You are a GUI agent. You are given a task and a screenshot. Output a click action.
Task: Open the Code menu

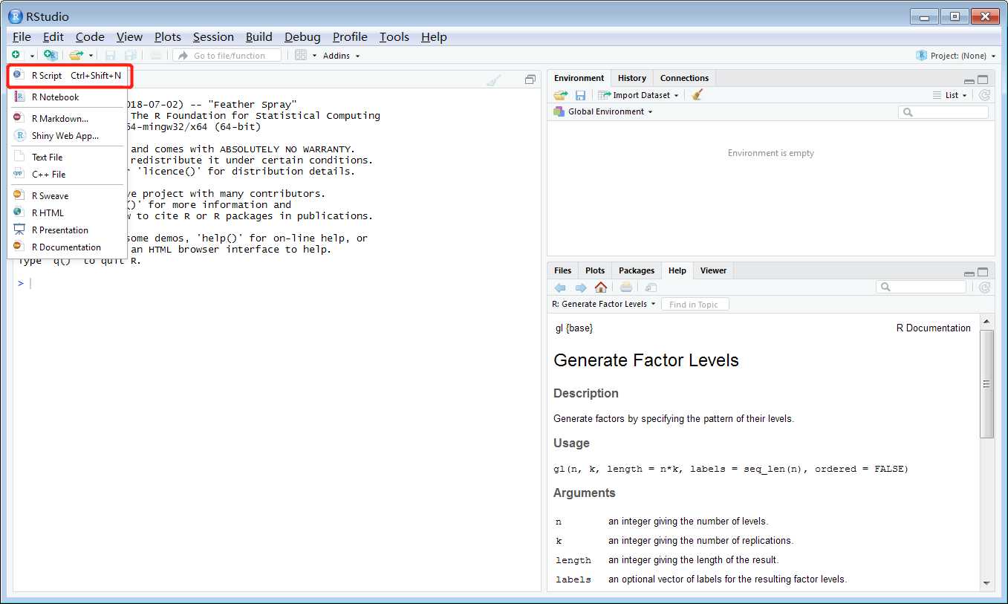[90, 36]
